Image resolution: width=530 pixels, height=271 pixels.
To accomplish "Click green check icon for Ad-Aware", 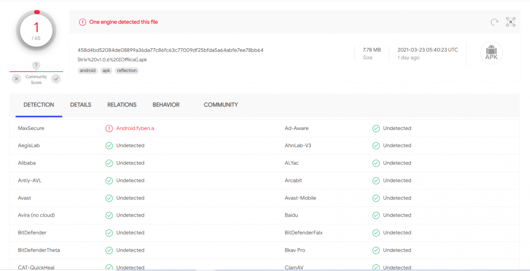I will pyautogui.click(x=376, y=129).
